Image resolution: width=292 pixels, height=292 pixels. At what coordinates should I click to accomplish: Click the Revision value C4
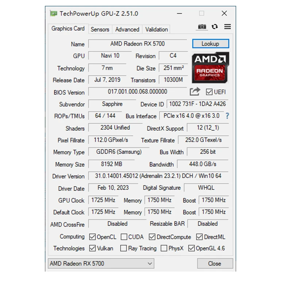(173, 56)
